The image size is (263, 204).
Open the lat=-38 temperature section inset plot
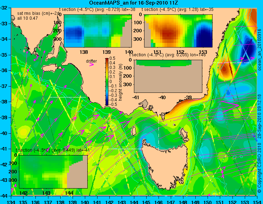pyautogui.click(x=98, y=31)
